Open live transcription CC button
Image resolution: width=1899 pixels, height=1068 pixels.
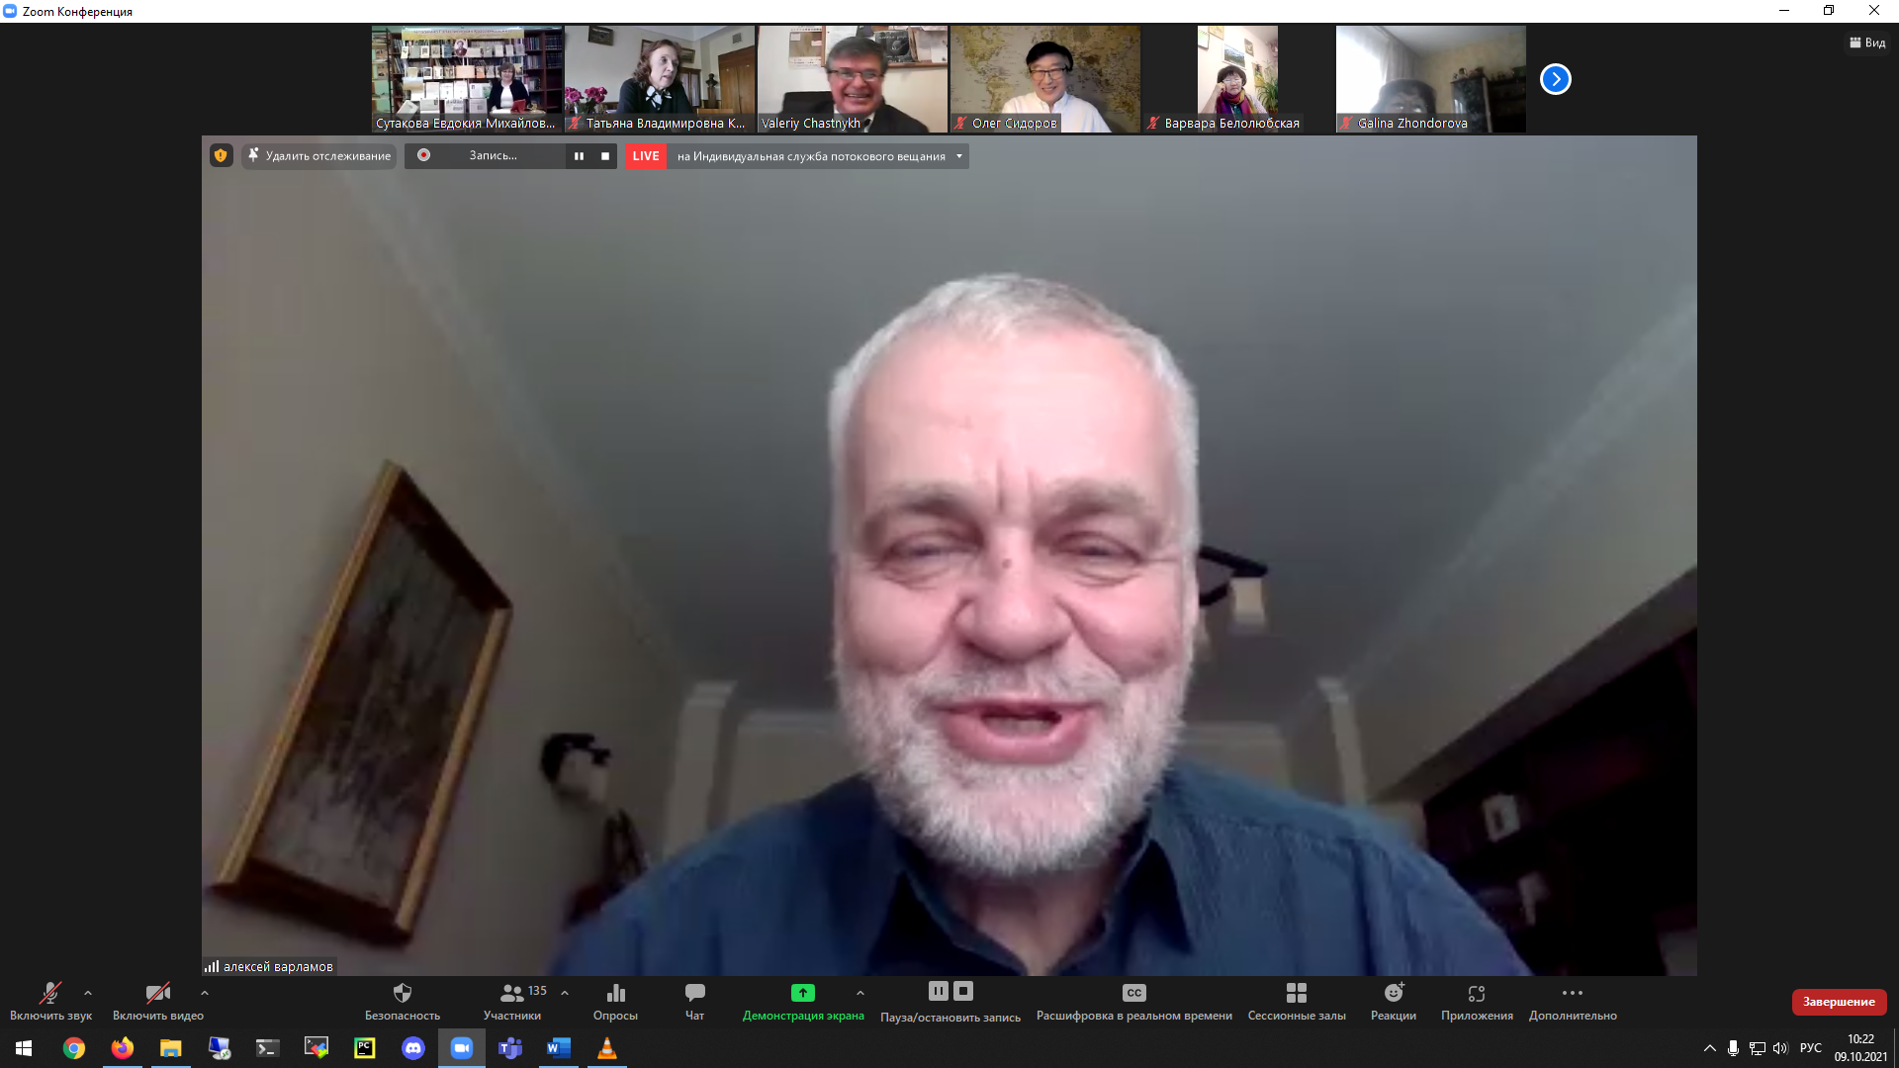pos(1134,1001)
